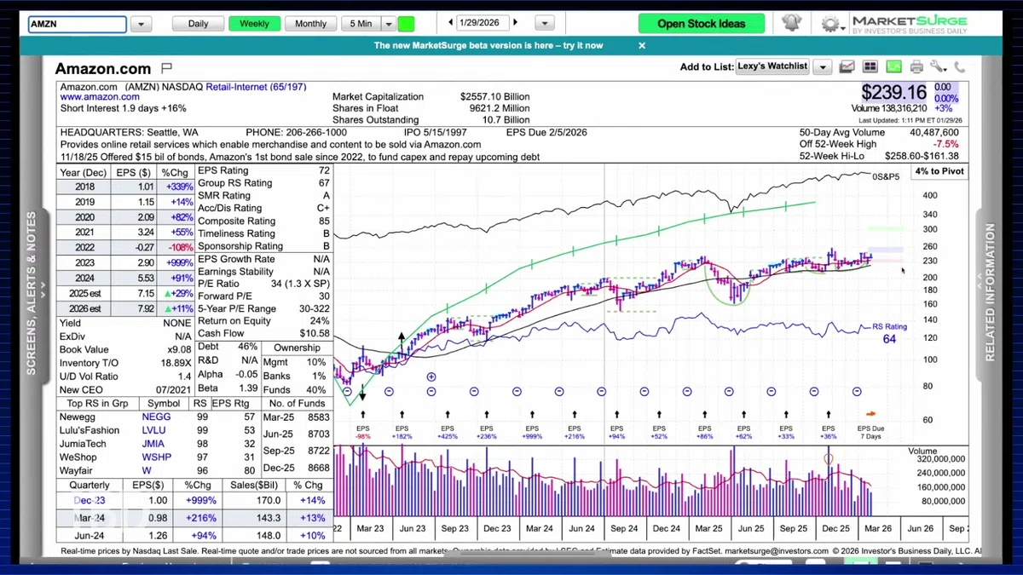Flag Amazon.com with the flag icon
This screenshot has width=1023, height=575.
pos(166,68)
